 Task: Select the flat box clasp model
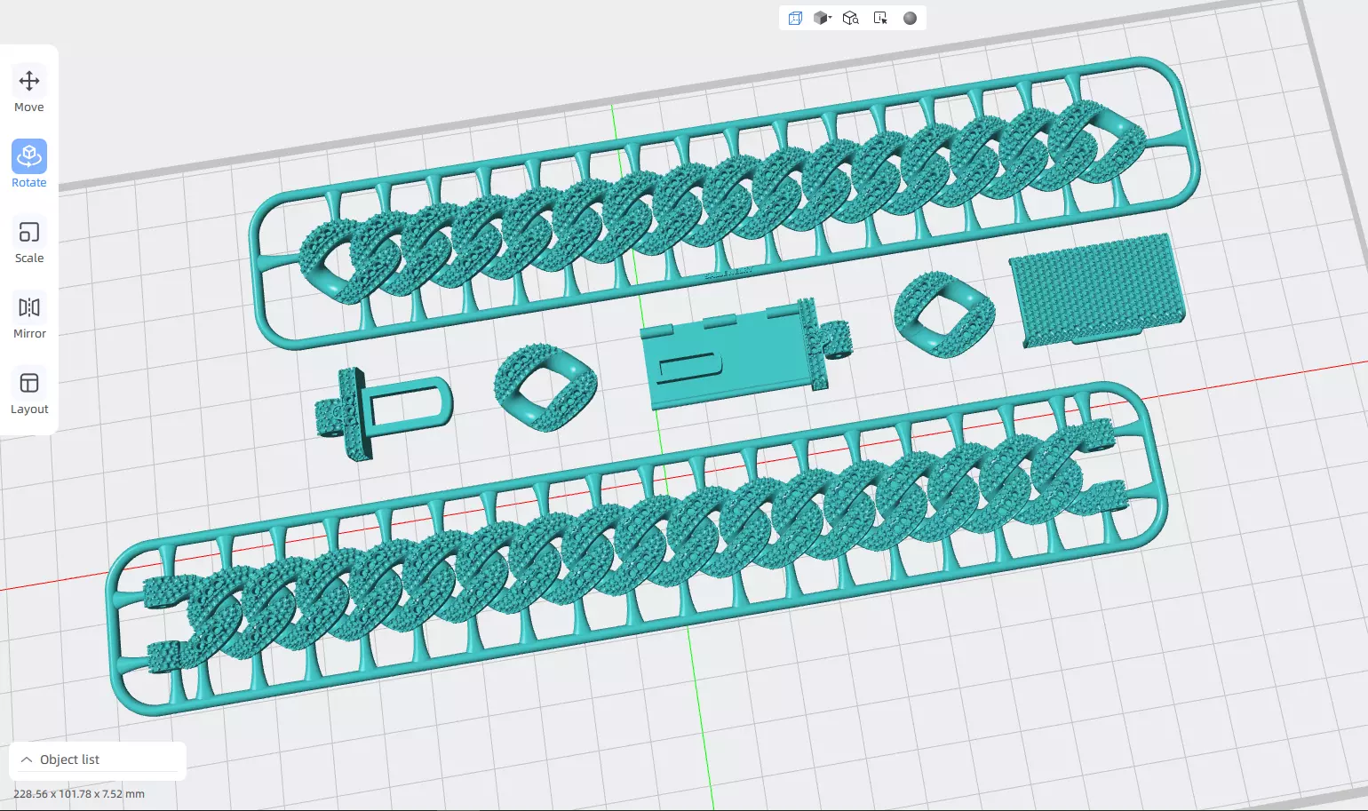coord(744,353)
